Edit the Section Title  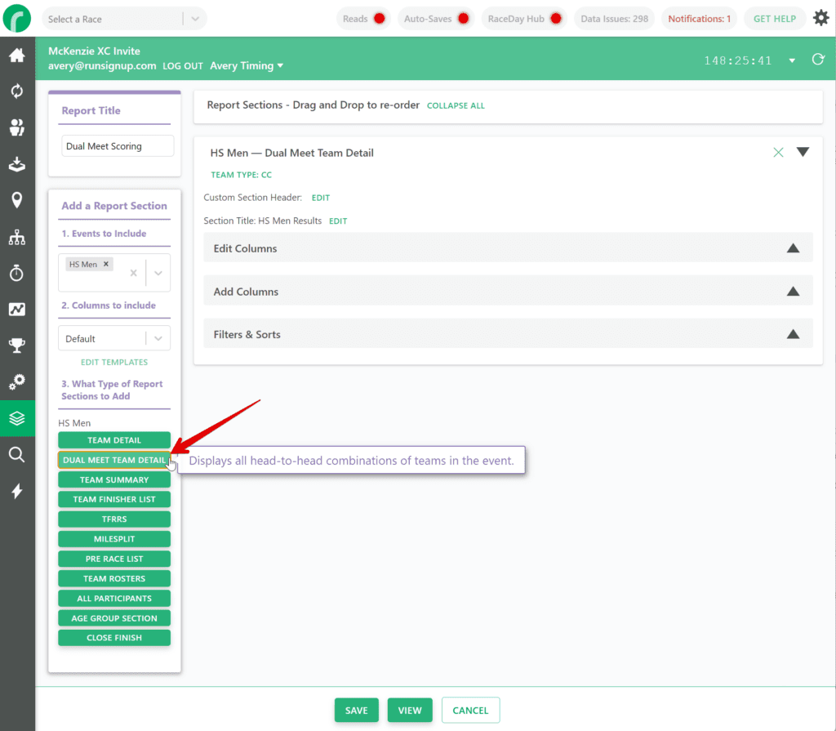click(x=338, y=221)
